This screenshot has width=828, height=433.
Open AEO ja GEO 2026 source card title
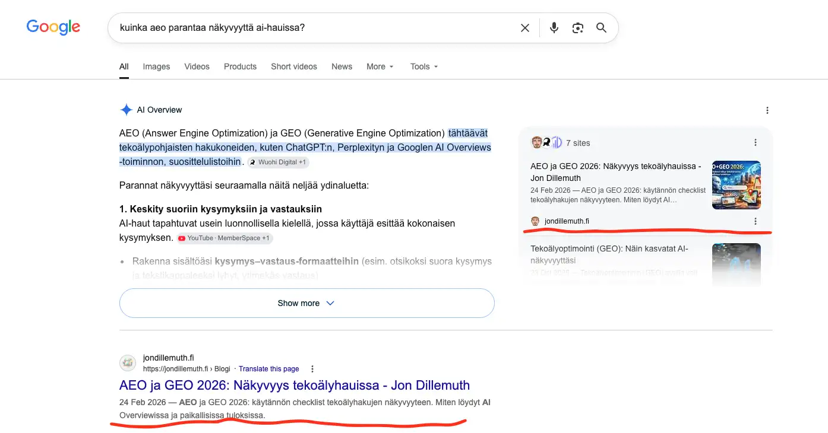(x=616, y=172)
